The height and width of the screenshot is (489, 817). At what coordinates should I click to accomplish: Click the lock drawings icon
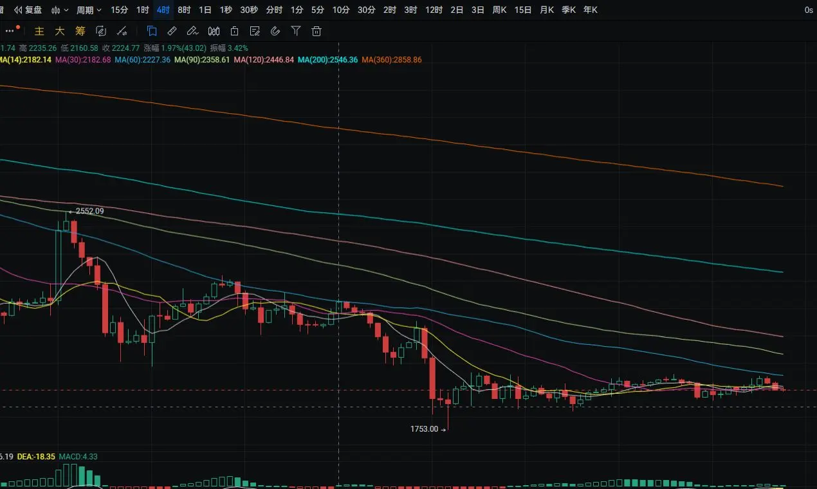pos(235,31)
